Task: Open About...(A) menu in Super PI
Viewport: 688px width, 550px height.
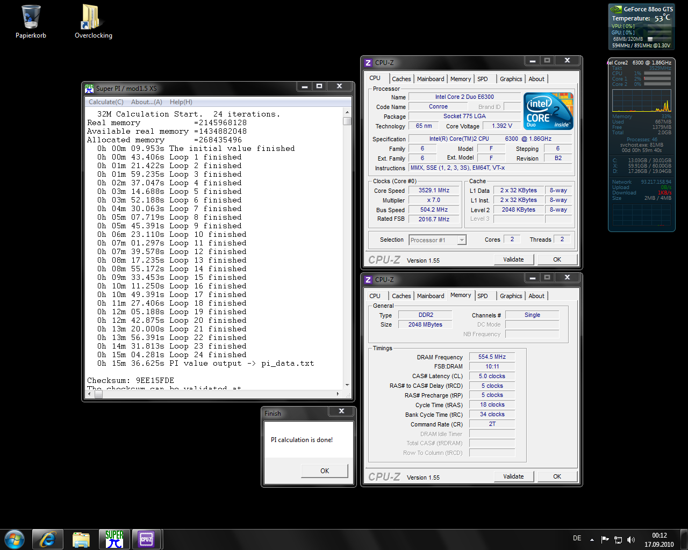Action: click(x=147, y=102)
